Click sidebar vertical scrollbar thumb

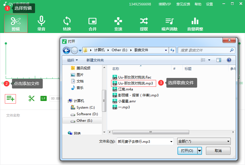[x=104, y=101]
